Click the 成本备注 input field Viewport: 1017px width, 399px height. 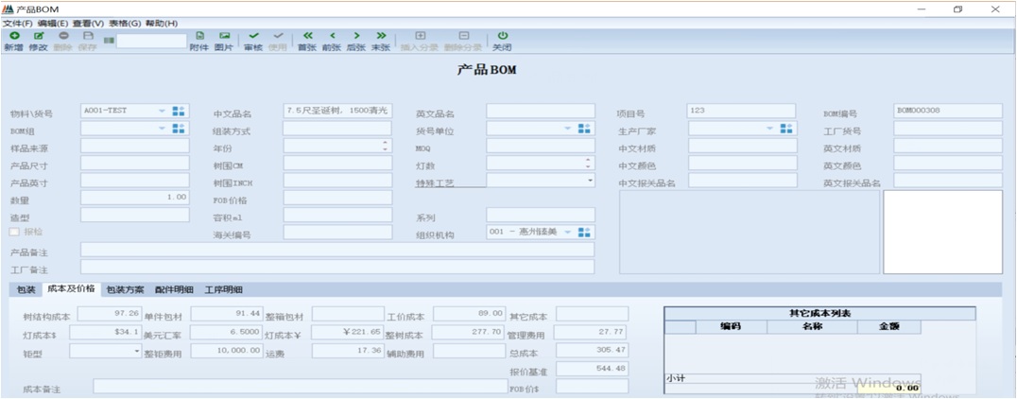pyautogui.click(x=301, y=387)
